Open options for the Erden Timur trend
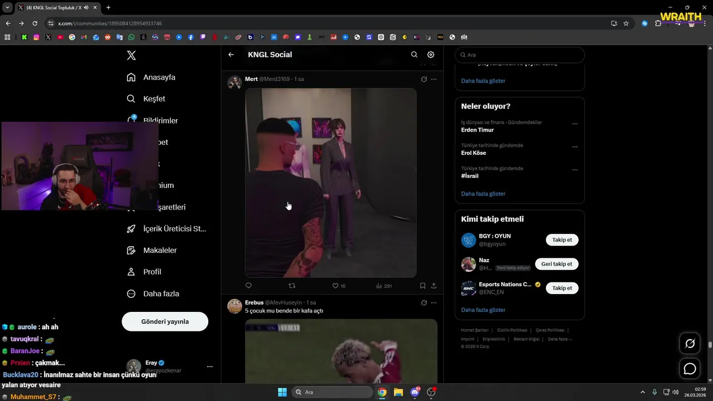Screen dimensions: 713x401 575,124
